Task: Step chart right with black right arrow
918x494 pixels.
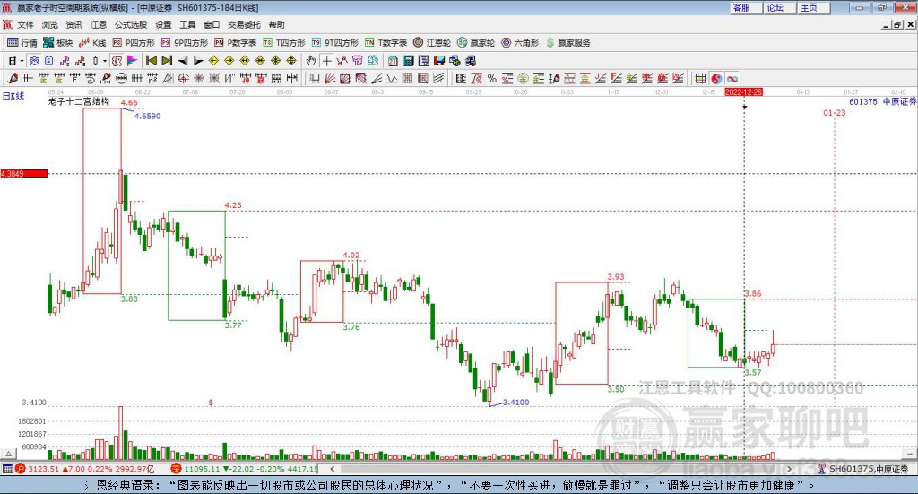Action: [x=198, y=60]
